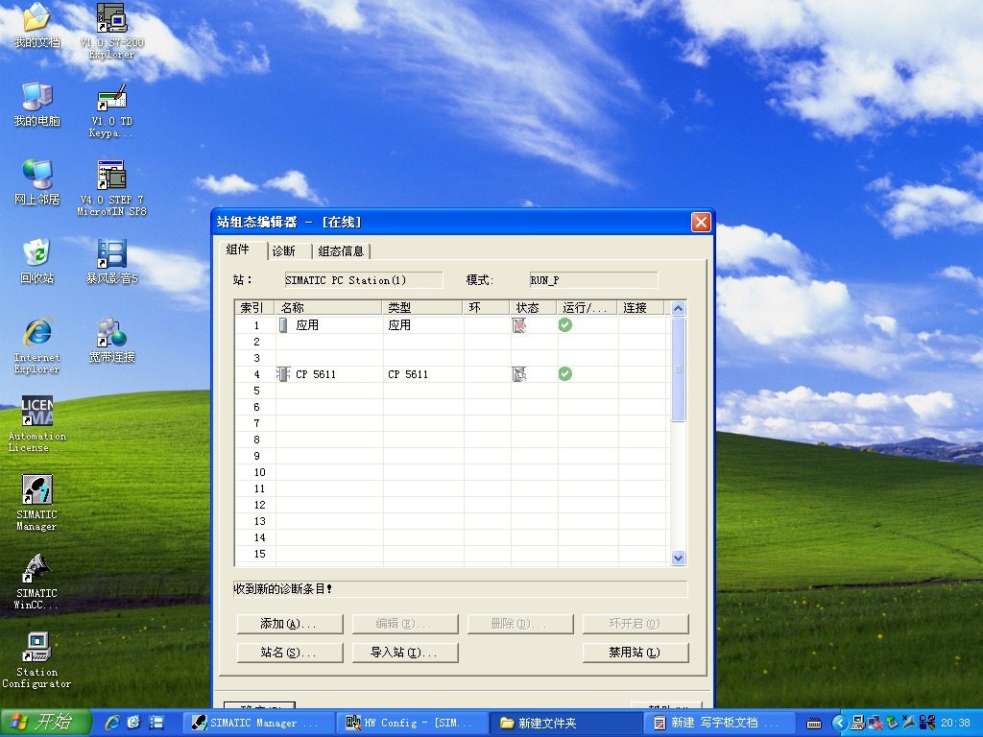Screen dimensions: 983x737
Task: Click the scrollbar thumb of the component list
Action: (x=678, y=369)
